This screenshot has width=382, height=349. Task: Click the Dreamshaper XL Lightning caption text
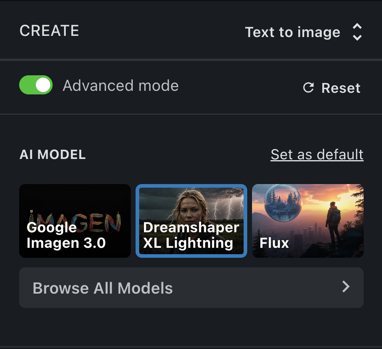click(x=191, y=235)
